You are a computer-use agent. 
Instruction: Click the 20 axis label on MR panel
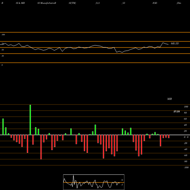tap(185, 131)
